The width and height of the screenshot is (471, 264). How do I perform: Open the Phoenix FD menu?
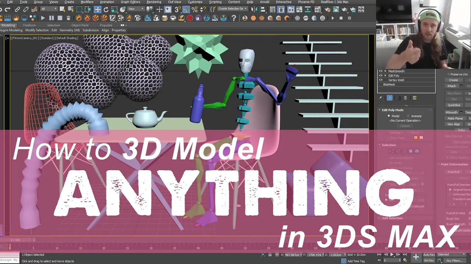(x=307, y=2)
